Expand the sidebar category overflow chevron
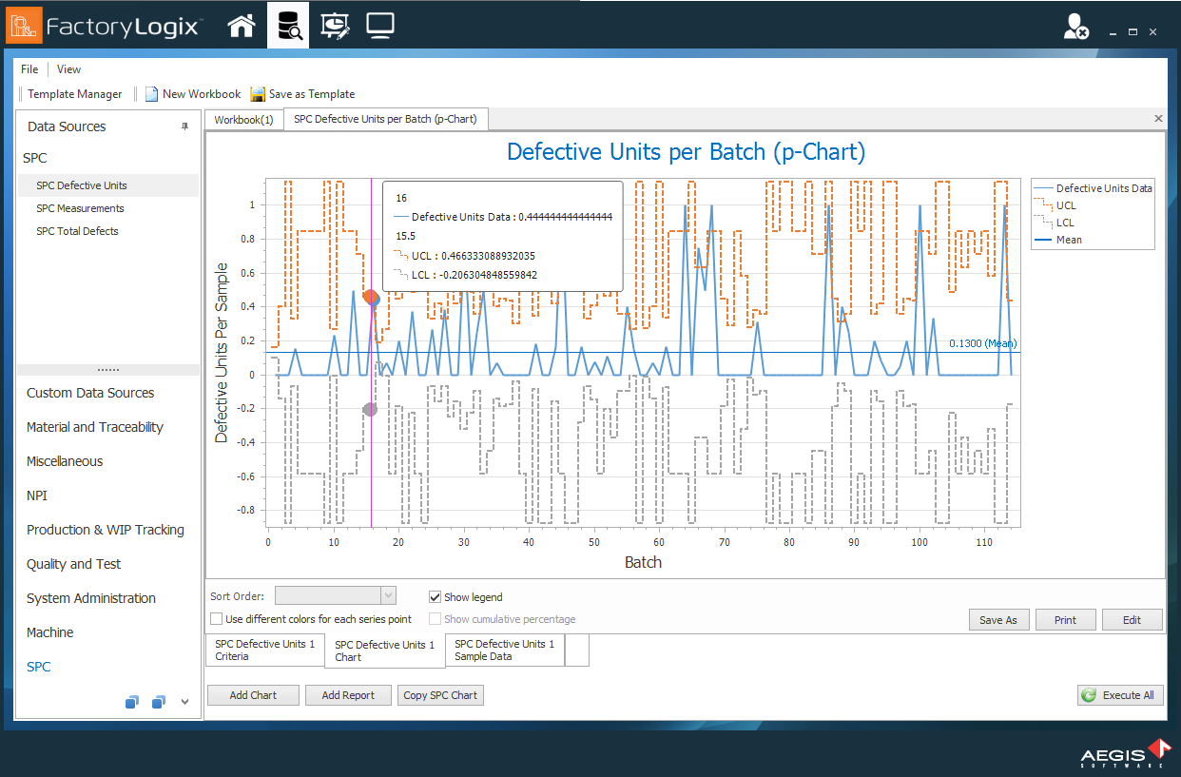This screenshot has width=1181, height=777. pyautogui.click(x=184, y=702)
